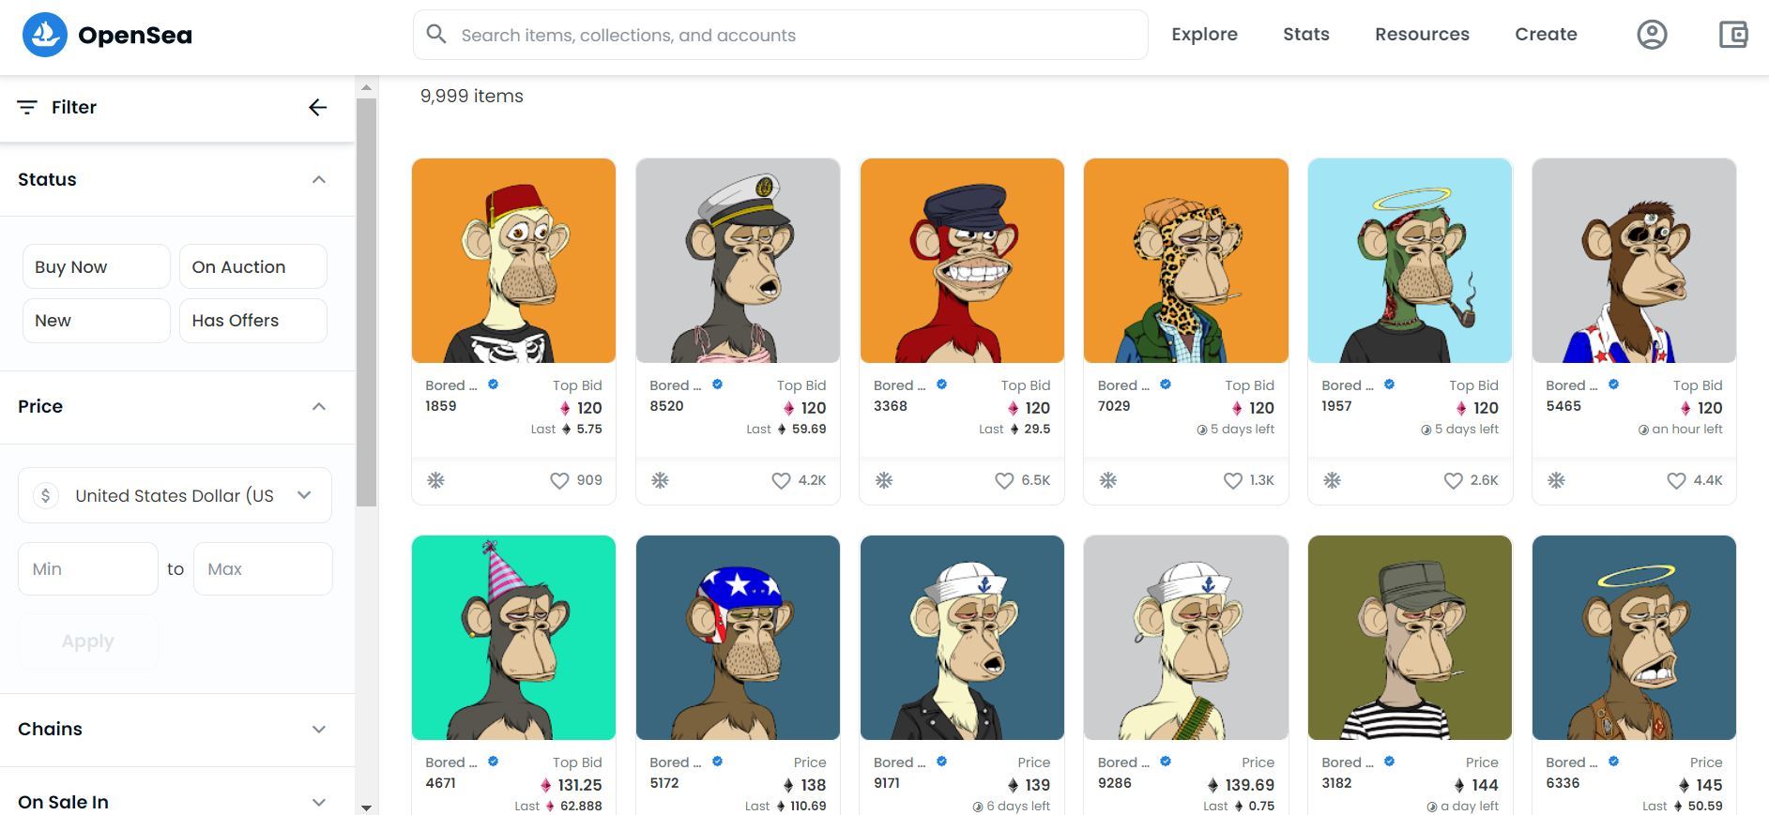Click the OpenSea logo
This screenshot has height=815, width=1769.
click(107, 35)
